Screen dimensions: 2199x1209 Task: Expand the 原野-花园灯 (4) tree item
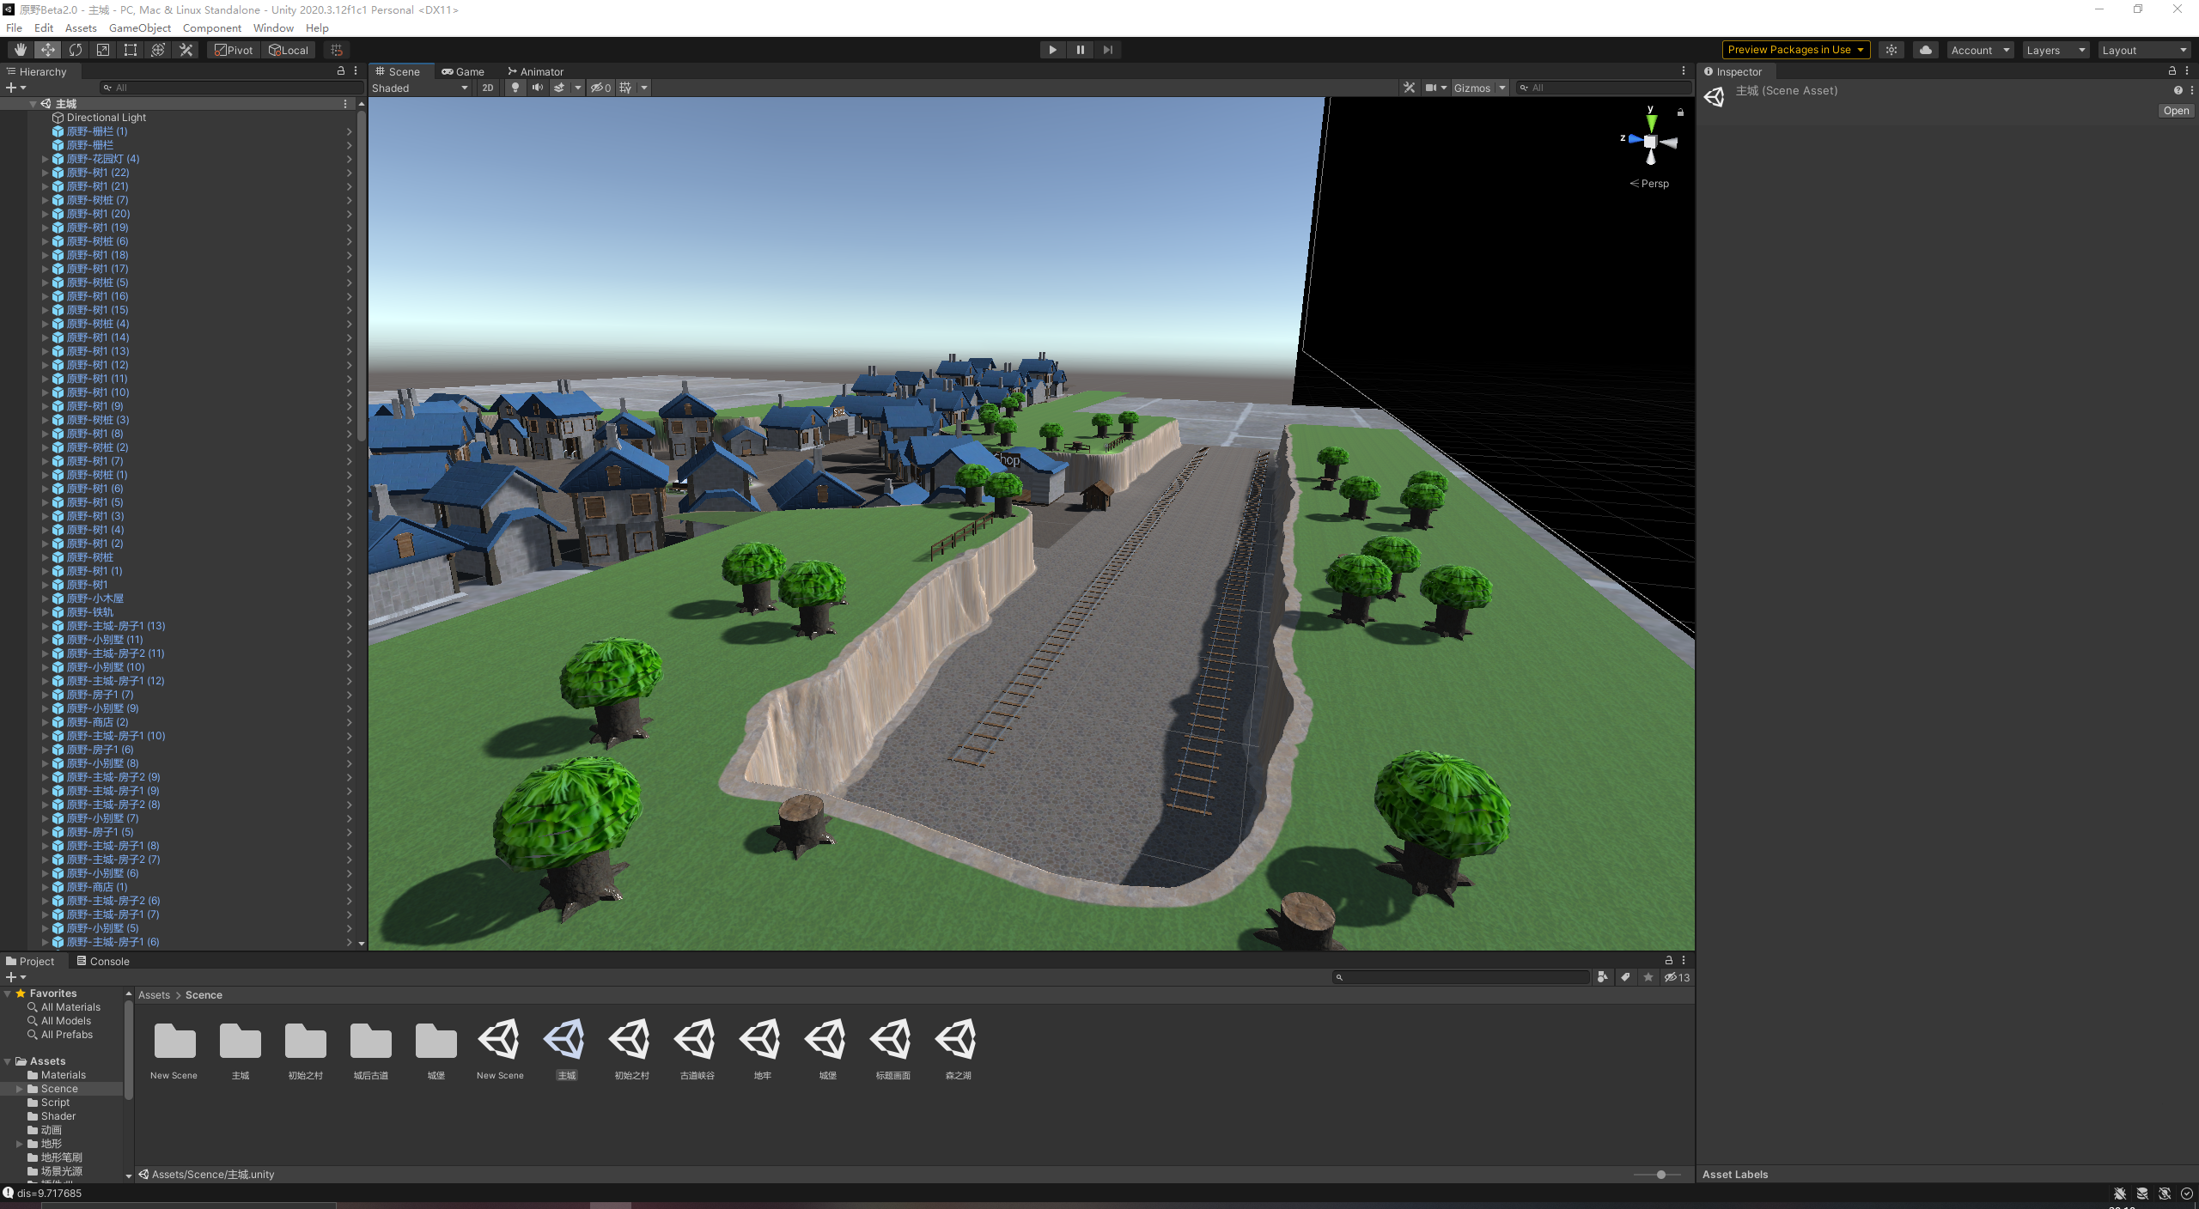point(46,159)
